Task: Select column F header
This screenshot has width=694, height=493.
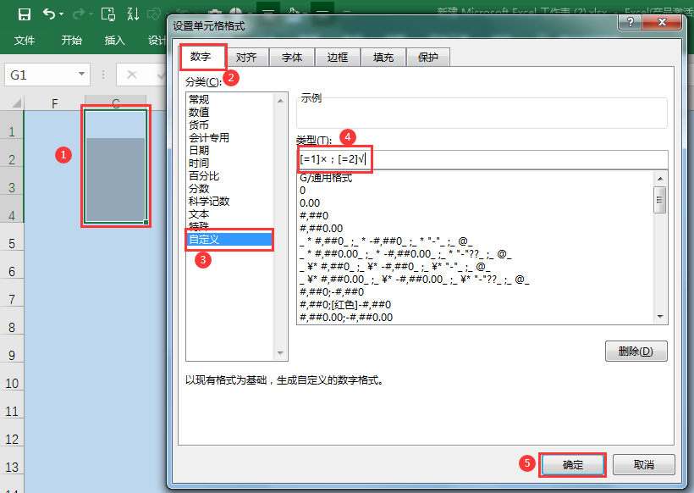Action: [54, 103]
